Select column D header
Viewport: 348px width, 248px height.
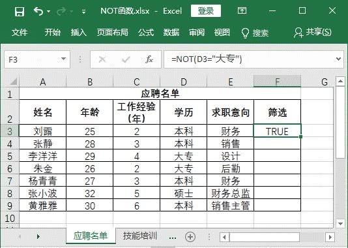click(183, 82)
